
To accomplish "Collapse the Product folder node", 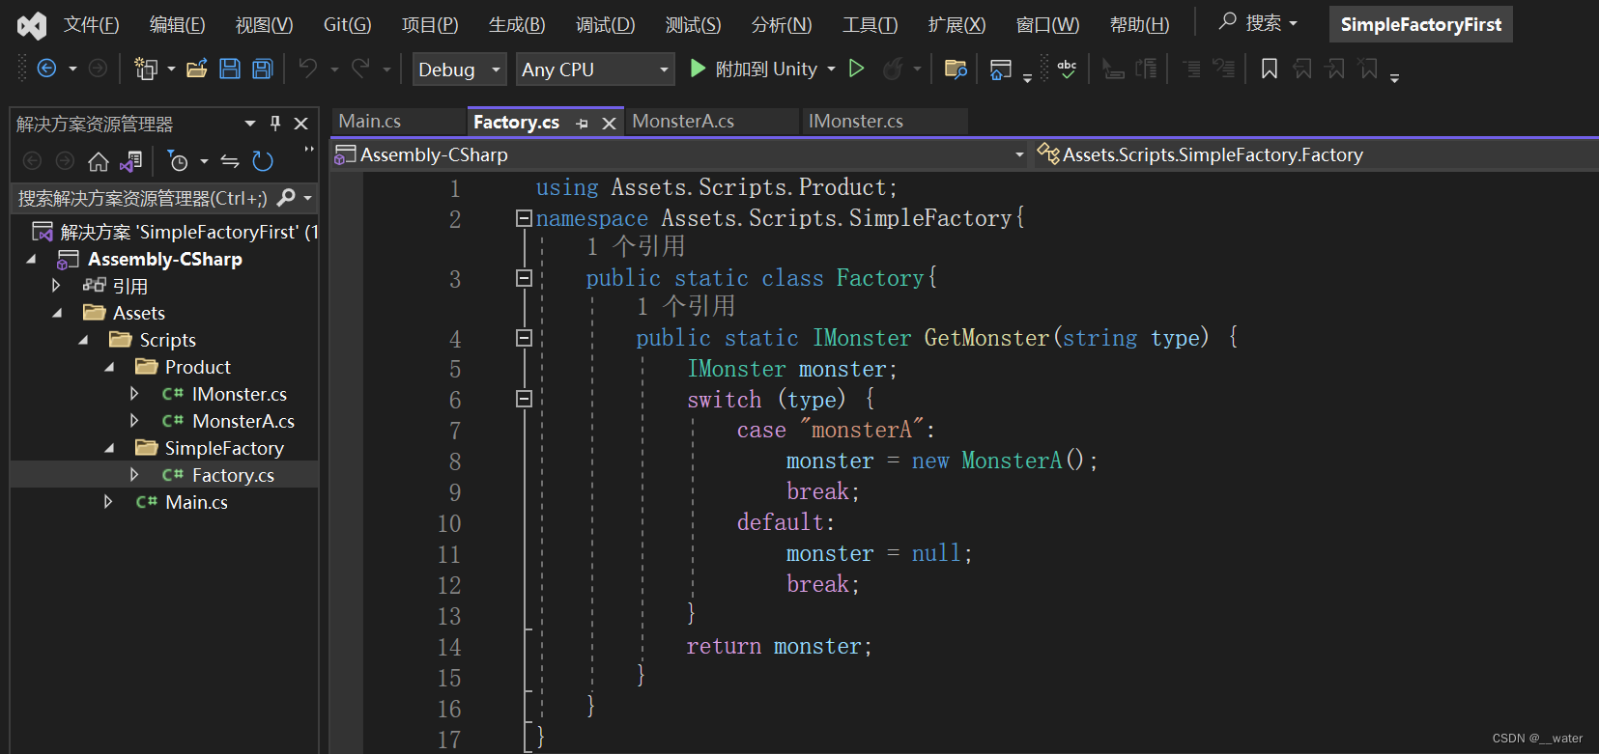I will [x=109, y=367].
